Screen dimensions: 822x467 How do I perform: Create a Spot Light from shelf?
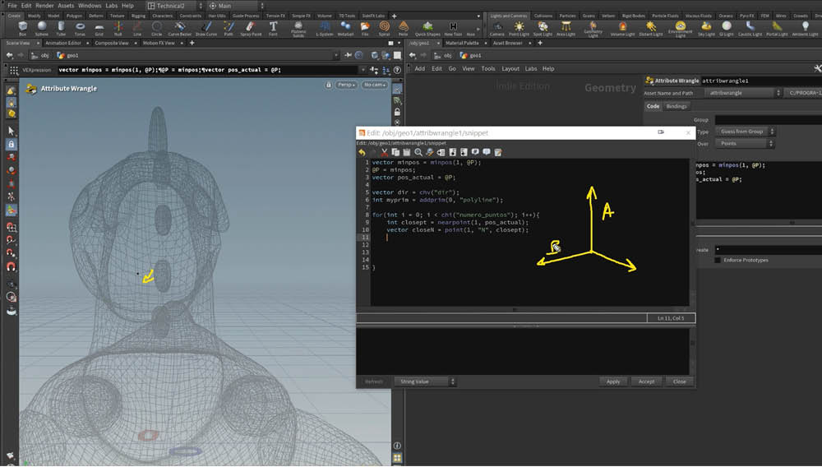(x=543, y=29)
